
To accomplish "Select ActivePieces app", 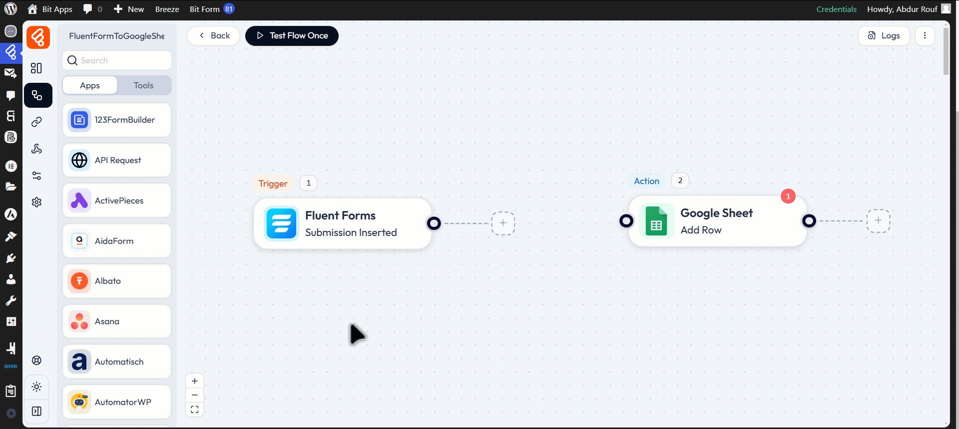I will pyautogui.click(x=117, y=201).
